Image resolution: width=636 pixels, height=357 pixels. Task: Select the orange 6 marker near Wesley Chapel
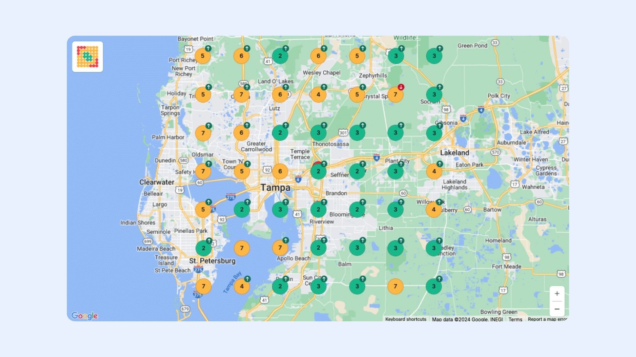[318, 55]
